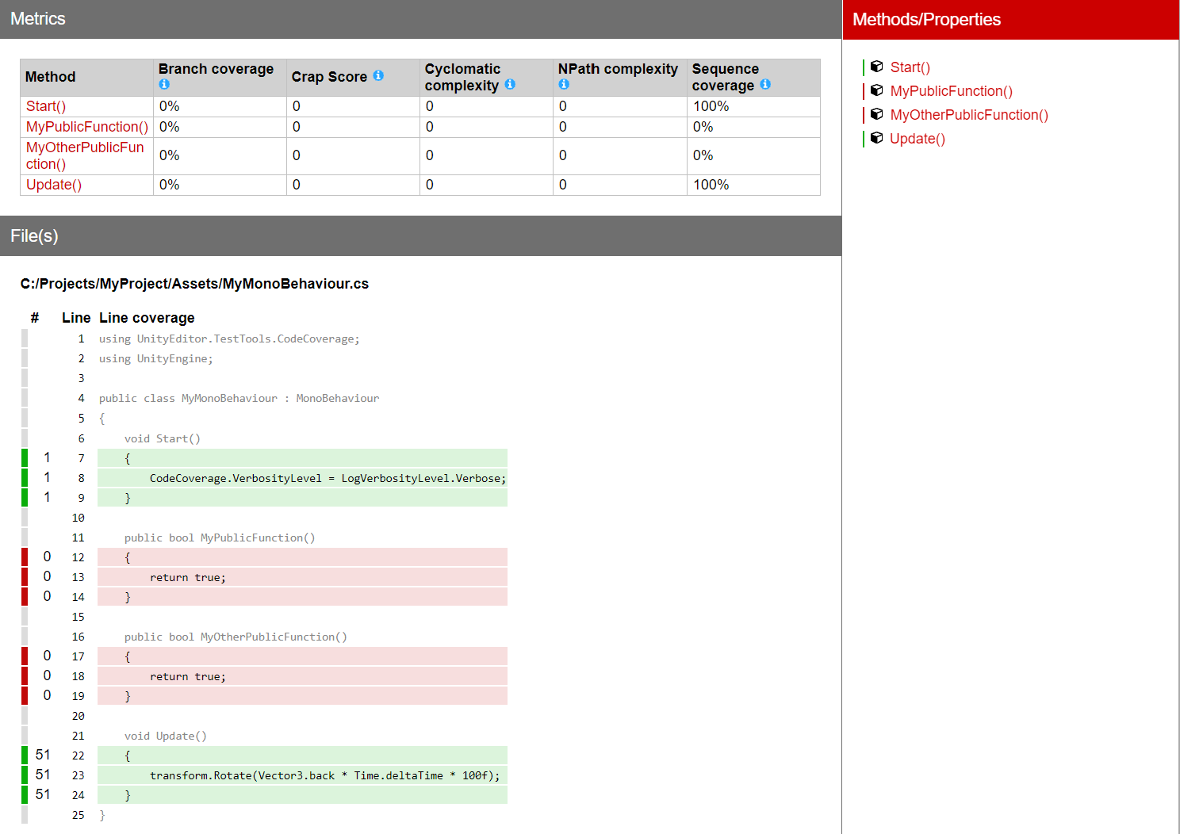1180x834 pixels.
Task: Click info icon next to Sequence coverage
Action: coord(765,84)
